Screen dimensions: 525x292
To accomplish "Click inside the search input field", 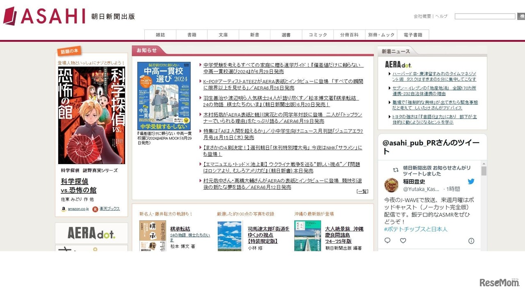I will pyautogui.click(x=485, y=16).
